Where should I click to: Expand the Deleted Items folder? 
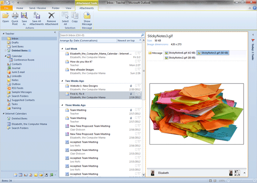5,51
